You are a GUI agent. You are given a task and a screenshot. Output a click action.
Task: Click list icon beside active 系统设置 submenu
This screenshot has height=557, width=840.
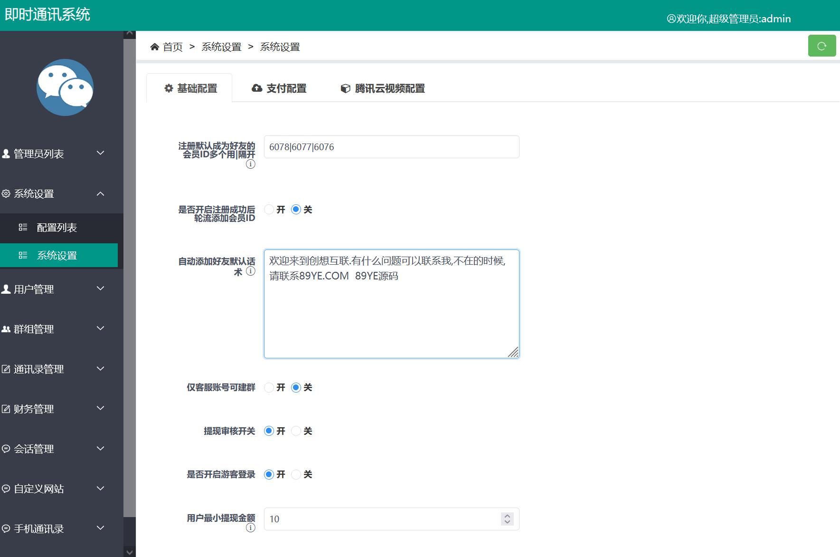23,255
